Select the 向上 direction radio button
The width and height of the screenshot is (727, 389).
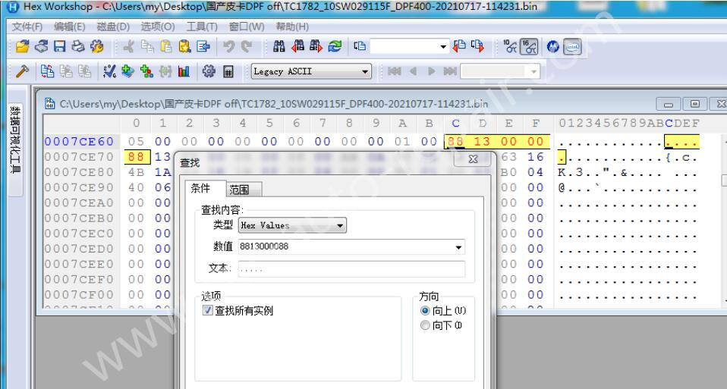pos(425,311)
